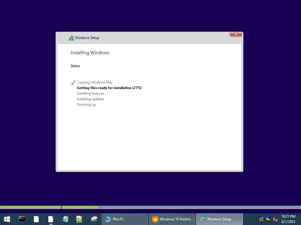The width and height of the screenshot is (301, 225).
Task: Click the 'Status' label
Action: coord(75,66)
